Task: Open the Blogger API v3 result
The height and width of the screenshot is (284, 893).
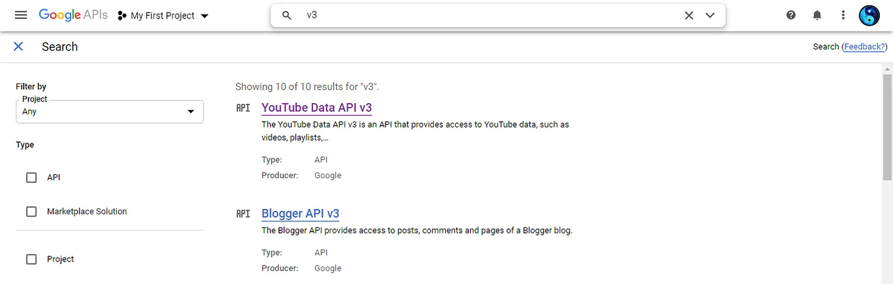Action: [301, 213]
